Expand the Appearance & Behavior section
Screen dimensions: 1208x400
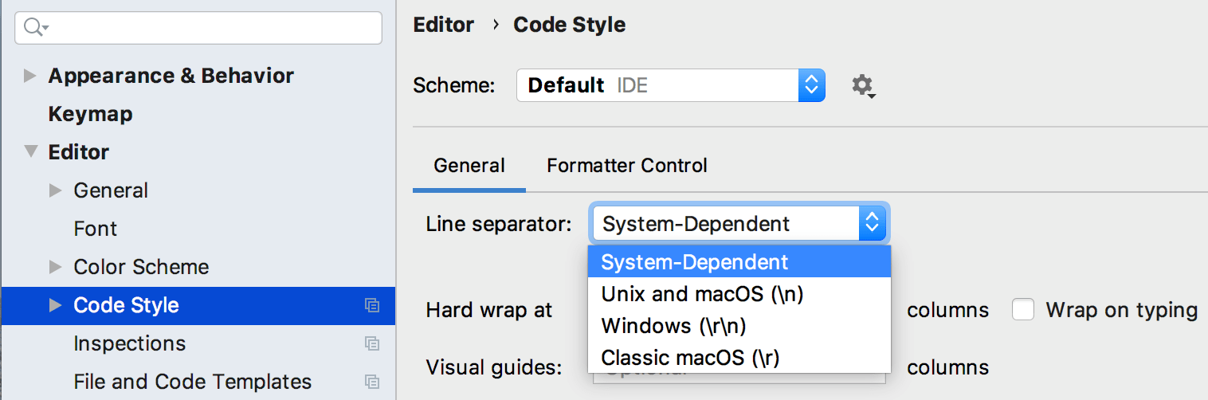point(30,76)
